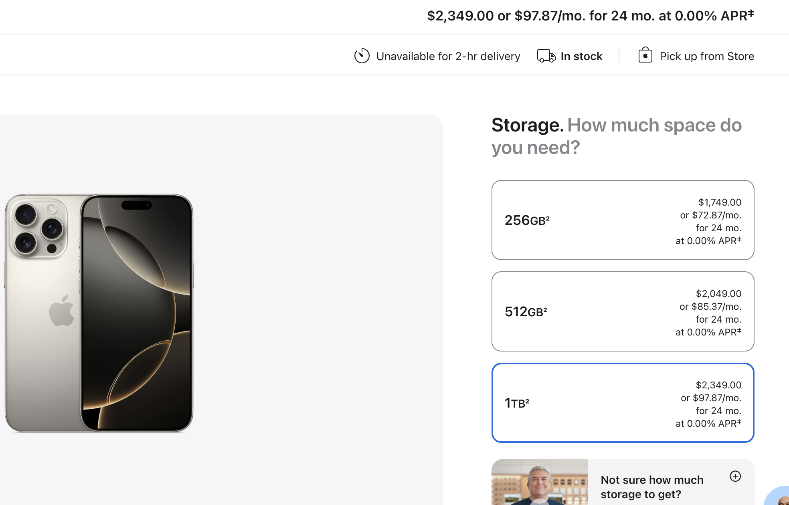Image resolution: width=789 pixels, height=505 pixels.
Task: Select the 1TB storage option
Action: tap(623, 403)
